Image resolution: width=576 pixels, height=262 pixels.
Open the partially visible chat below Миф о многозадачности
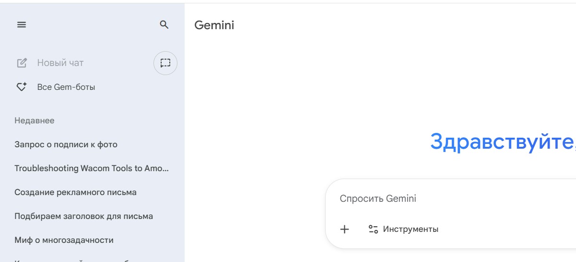click(x=72, y=260)
